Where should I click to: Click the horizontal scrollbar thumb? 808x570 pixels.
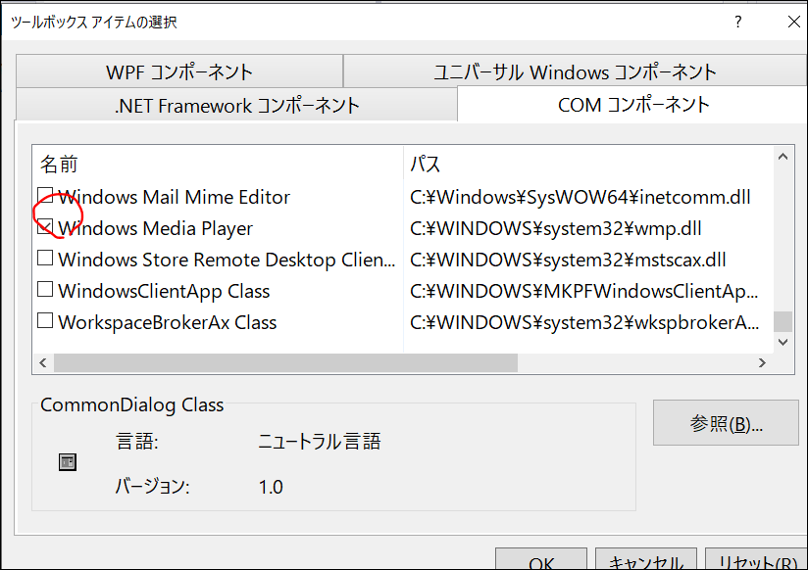[x=285, y=363]
